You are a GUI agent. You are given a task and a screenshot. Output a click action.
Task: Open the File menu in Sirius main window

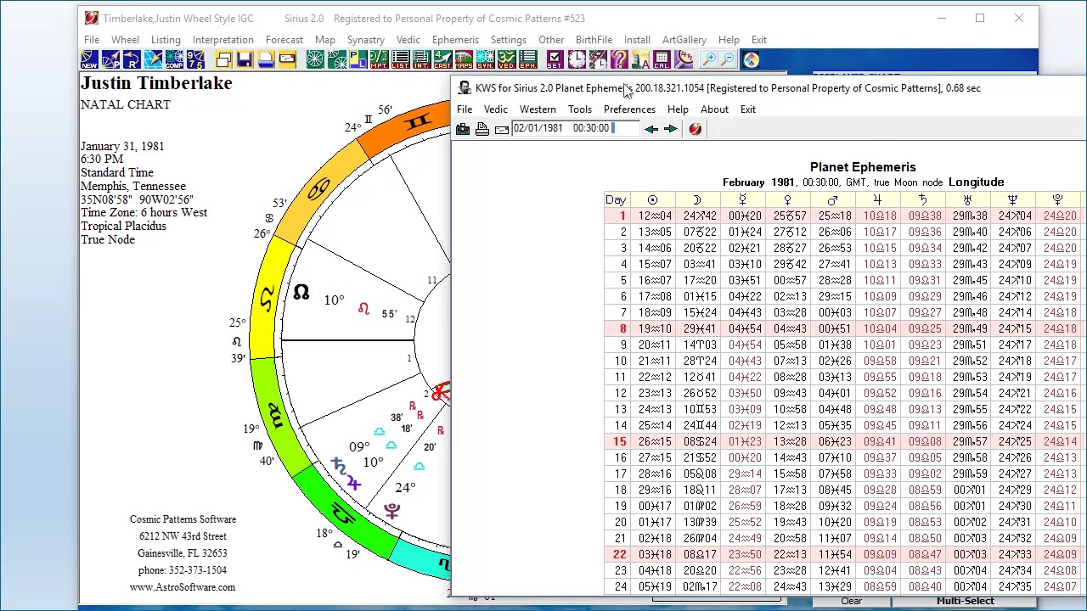coord(92,40)
